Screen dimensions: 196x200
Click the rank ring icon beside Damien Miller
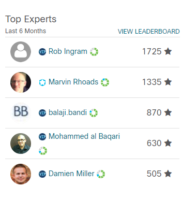click(x=101, y=174)
